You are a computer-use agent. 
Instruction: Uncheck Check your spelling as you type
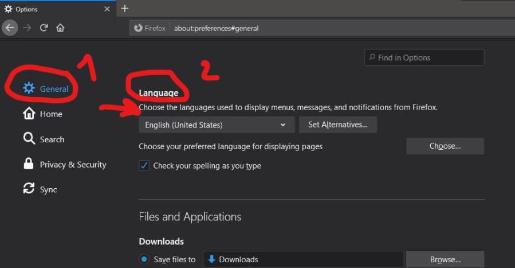tap(144, 165)
